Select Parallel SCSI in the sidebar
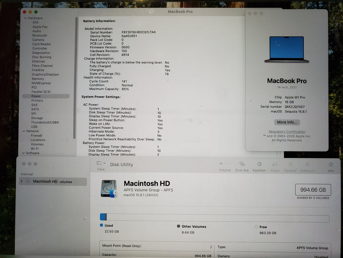This screenshot has height=258, width=343. [41, 92]
